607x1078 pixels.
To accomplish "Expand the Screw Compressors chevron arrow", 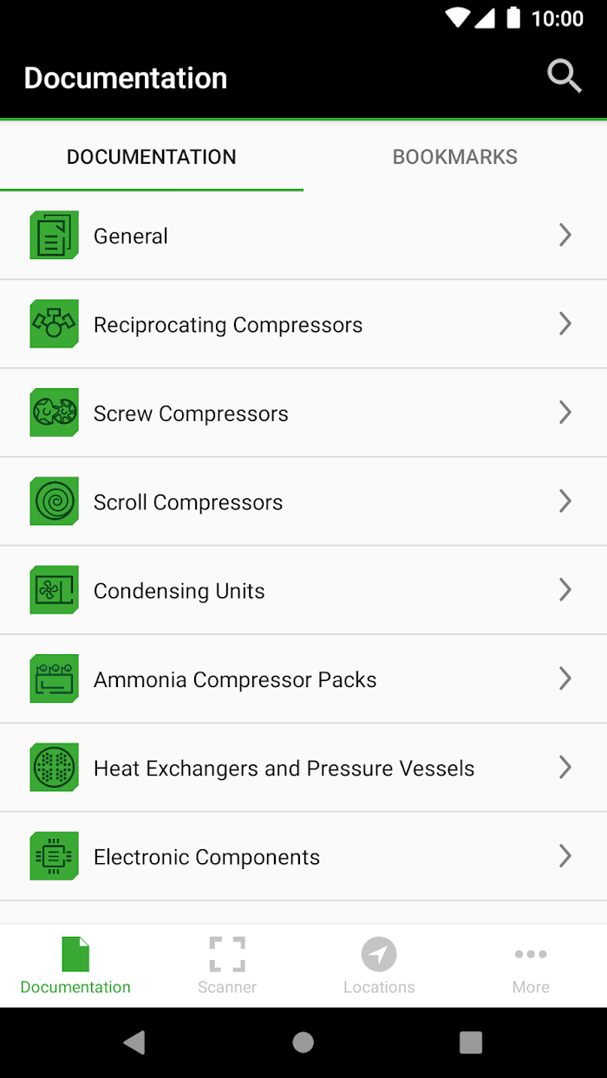I will [565, 412].
